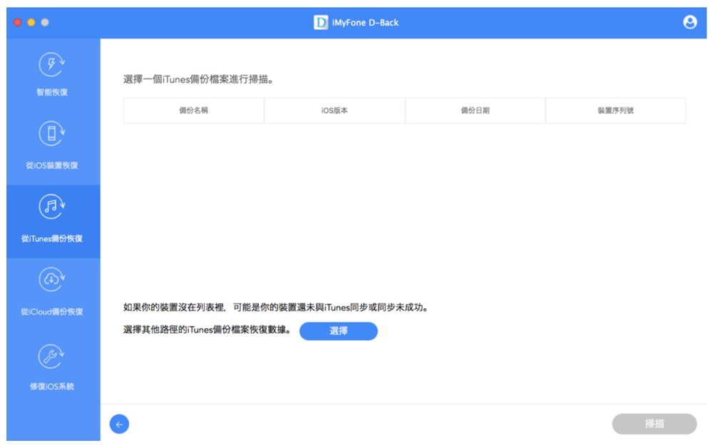
Task: Click the cloud download iCloud backup icon
Action: pos(52,280)
